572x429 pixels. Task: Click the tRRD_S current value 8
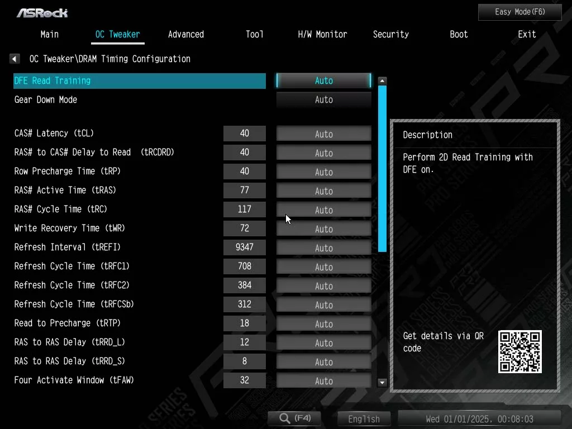245,361
